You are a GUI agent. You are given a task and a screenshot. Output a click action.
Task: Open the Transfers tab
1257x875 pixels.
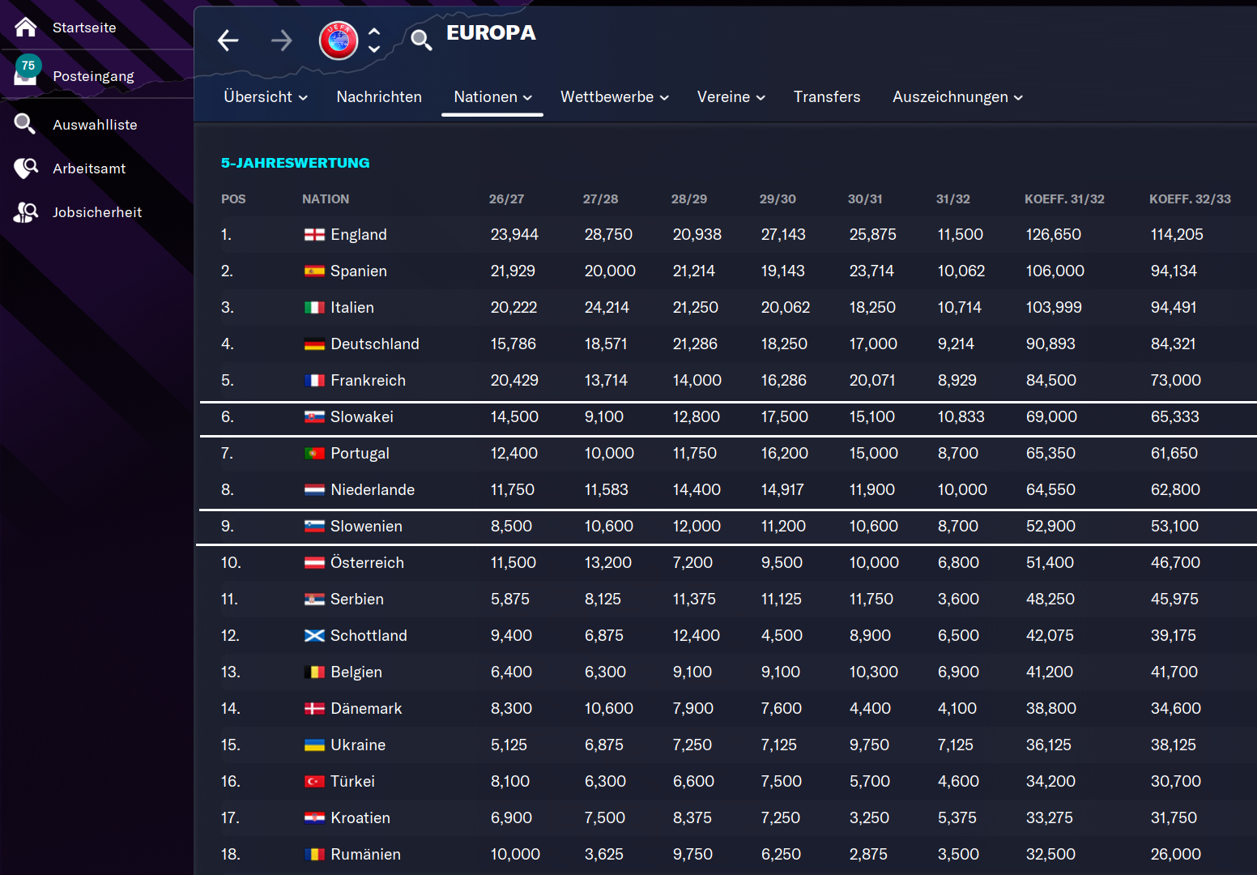click(x=827, y=97)
